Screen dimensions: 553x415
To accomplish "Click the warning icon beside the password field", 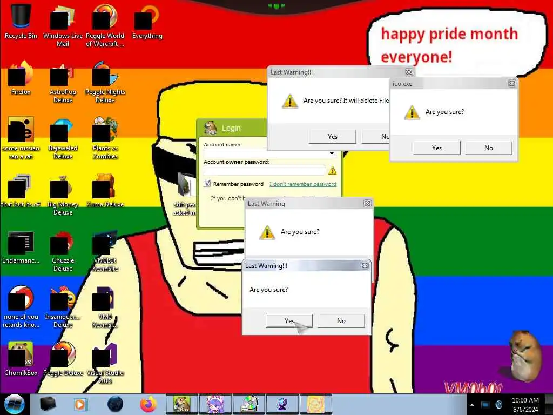I will pos(332,171).
